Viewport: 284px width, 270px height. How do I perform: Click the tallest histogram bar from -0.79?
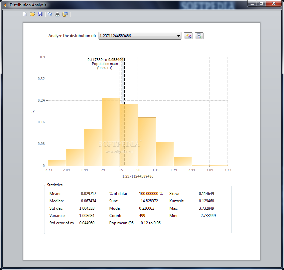pos(111,132)
